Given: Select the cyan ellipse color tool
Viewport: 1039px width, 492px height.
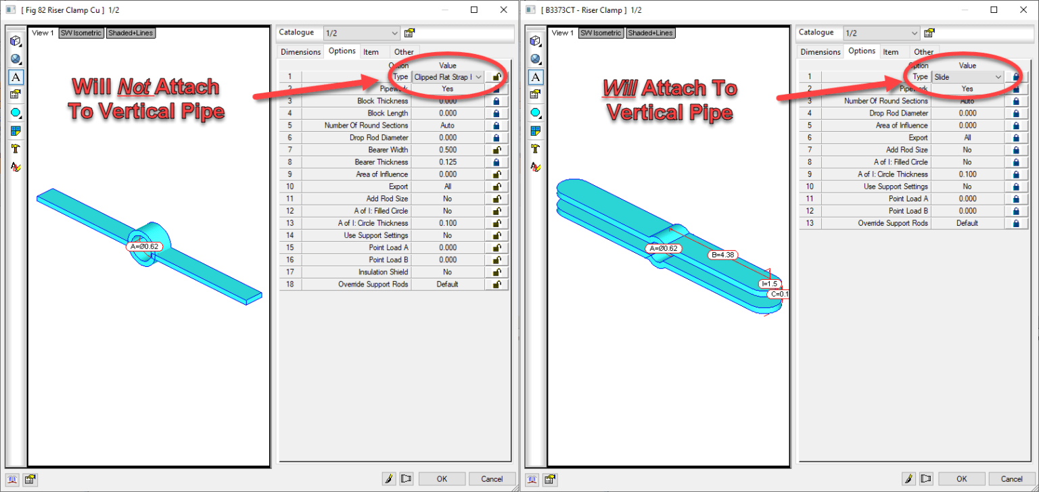Looking at the screenshot, I should point(15,112).
